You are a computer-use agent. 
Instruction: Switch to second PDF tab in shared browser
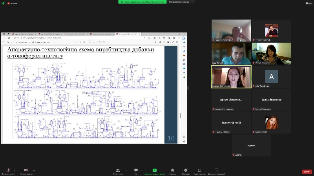(x=50, y=34)
